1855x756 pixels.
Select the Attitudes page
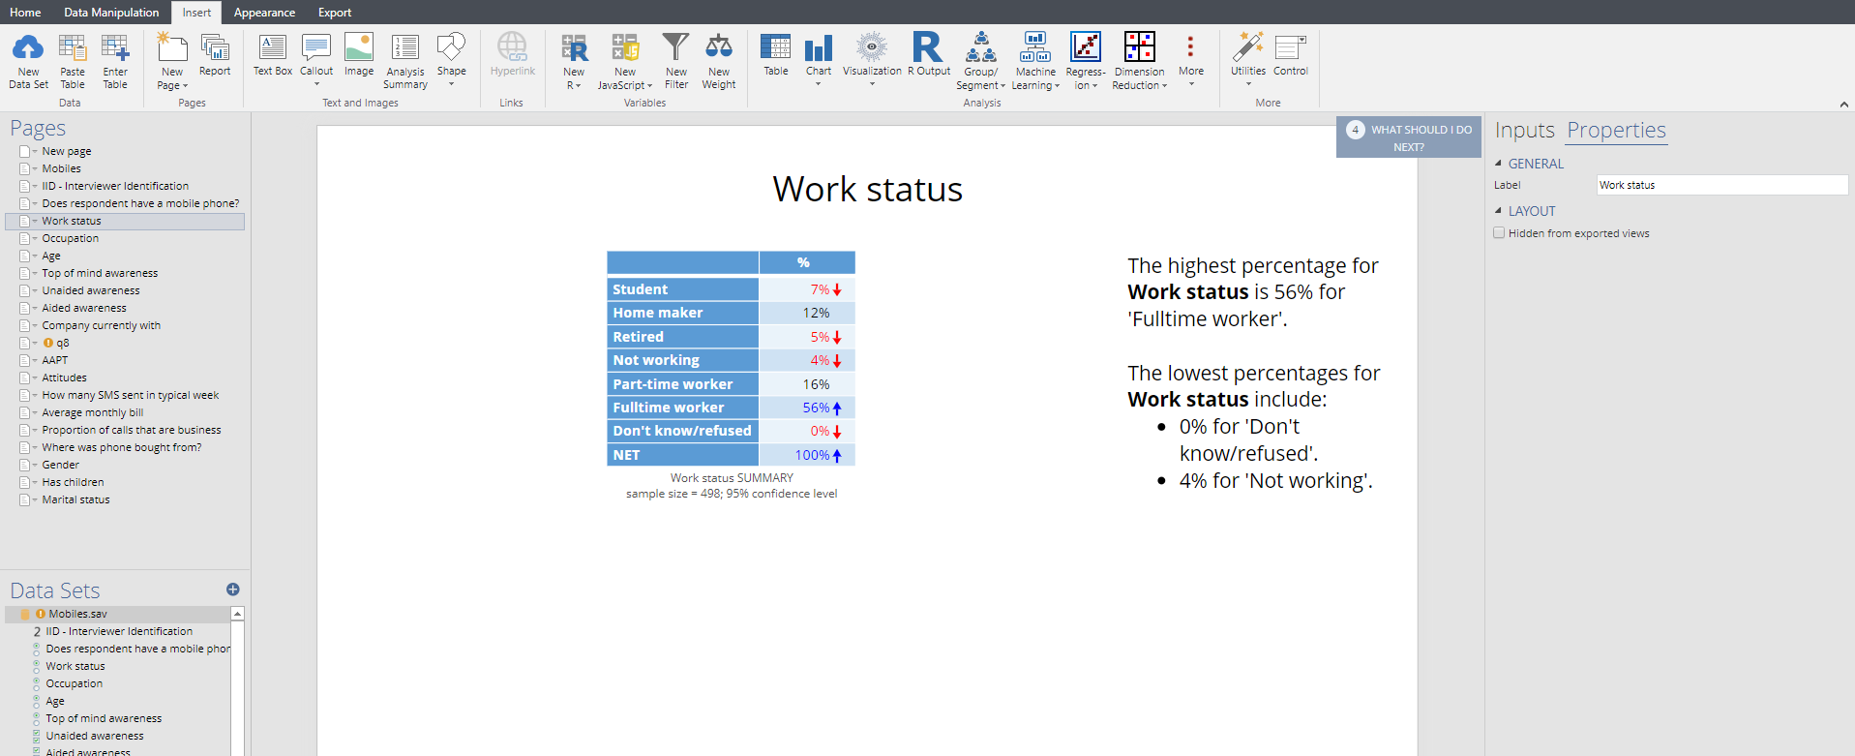click(x=64, y=378)
